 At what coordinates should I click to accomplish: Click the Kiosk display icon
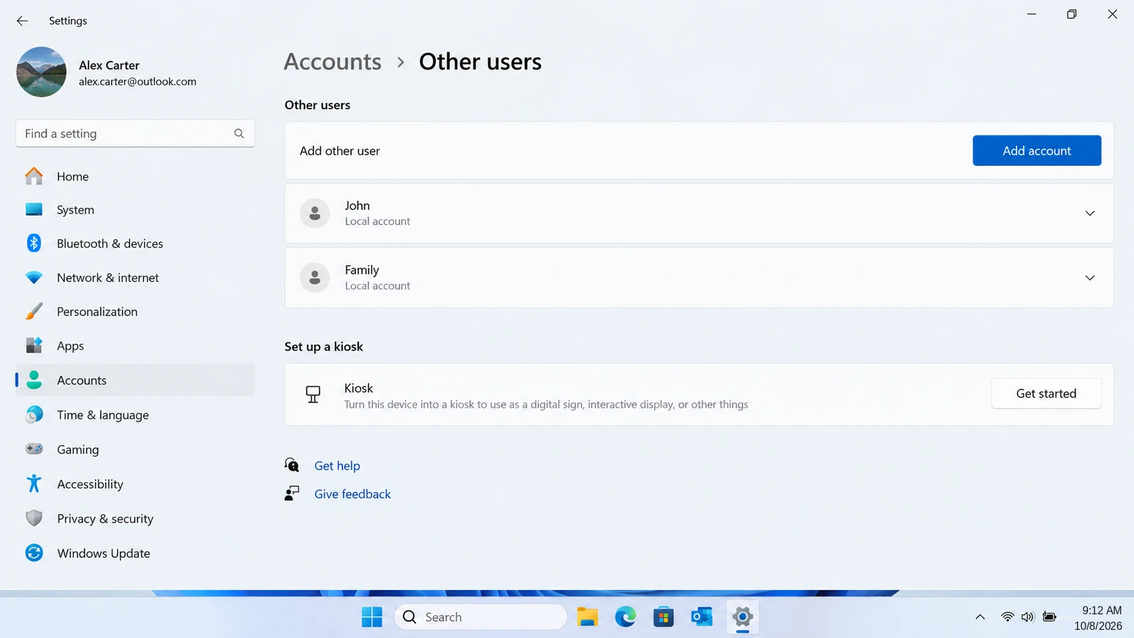click(x=313, y=395)
